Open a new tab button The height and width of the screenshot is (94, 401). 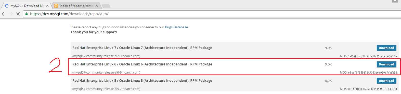(106, 6)
